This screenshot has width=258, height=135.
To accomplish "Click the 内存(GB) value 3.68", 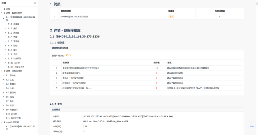I will (x=85, y=126).
